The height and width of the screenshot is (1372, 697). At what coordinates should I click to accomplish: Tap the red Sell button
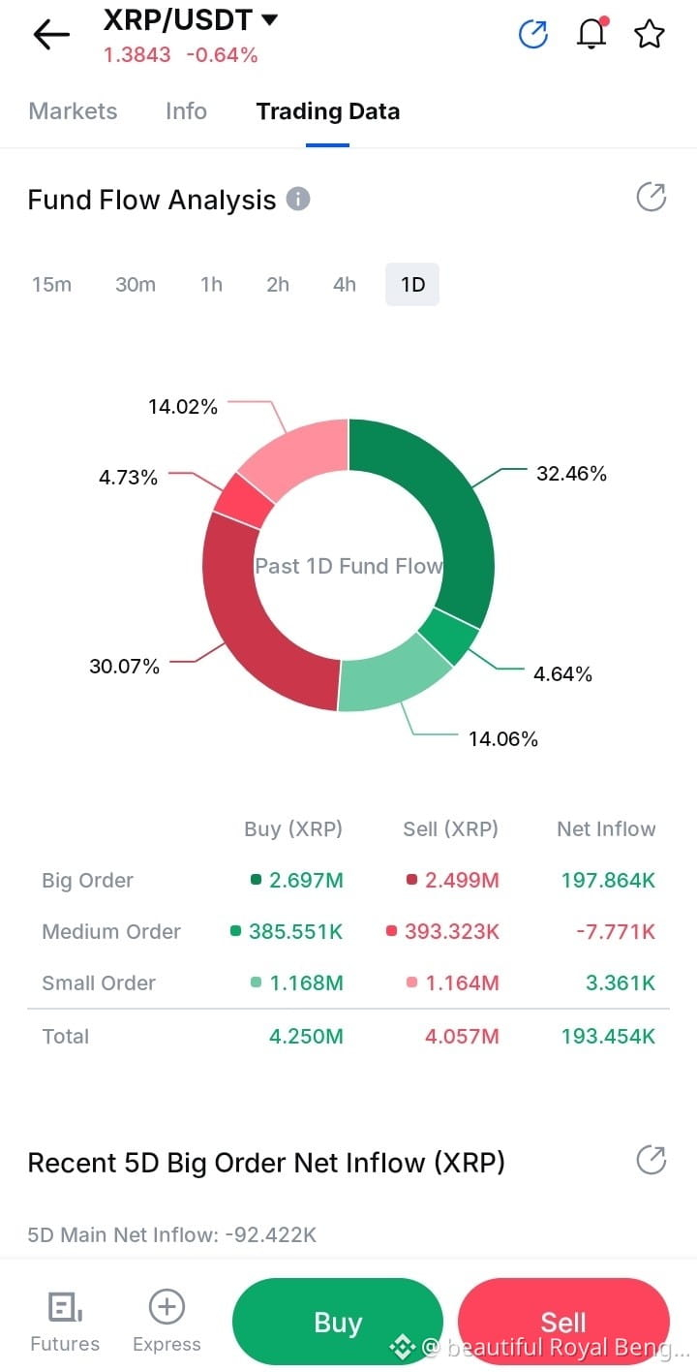click(563, 1323)
